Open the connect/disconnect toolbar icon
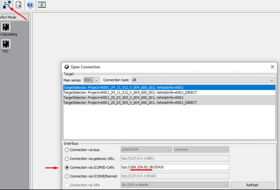The height and width of the screenshot is (190, 280). (x=7, y=4)
